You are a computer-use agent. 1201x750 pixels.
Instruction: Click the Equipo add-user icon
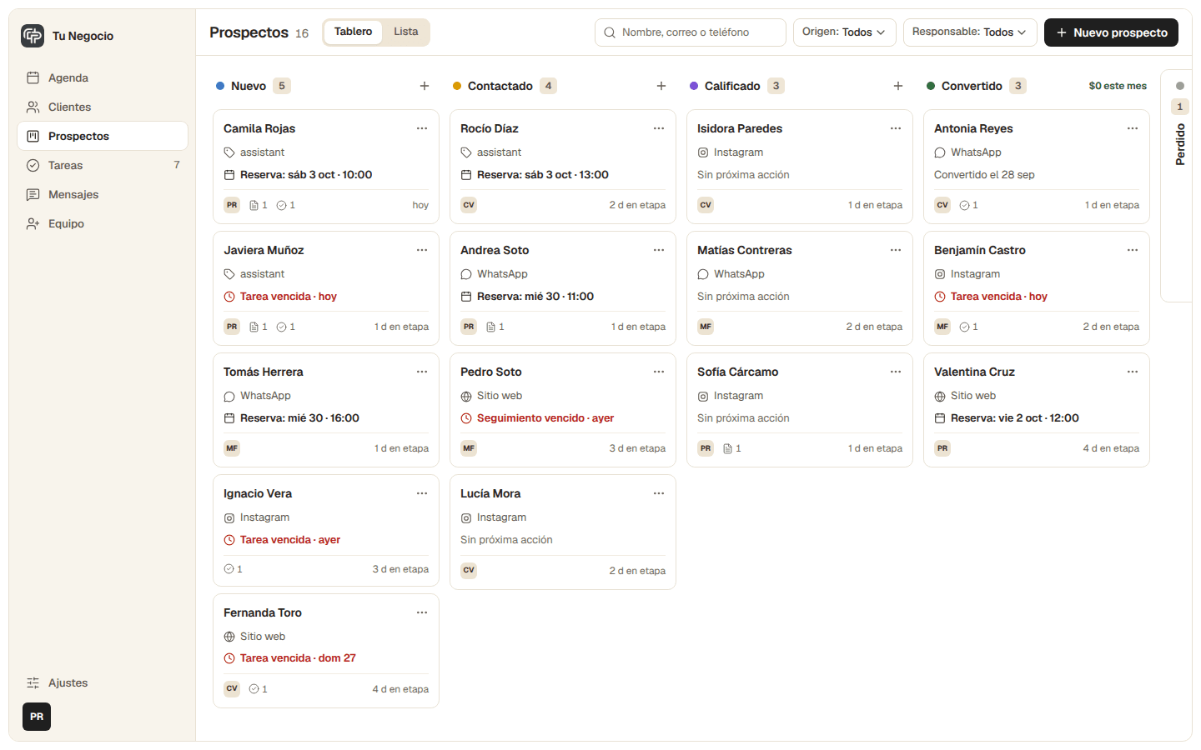coord(33,223)
